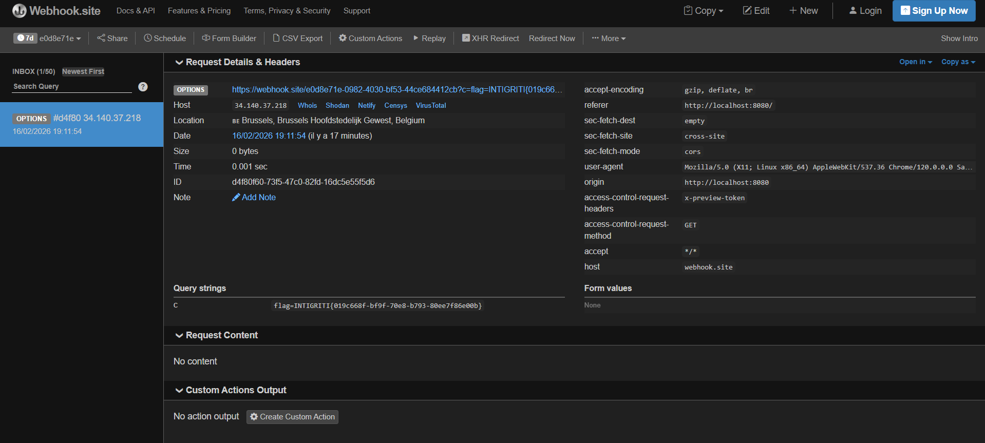Open Form Builder tool
985x443 pixels.
pos(229,38)
